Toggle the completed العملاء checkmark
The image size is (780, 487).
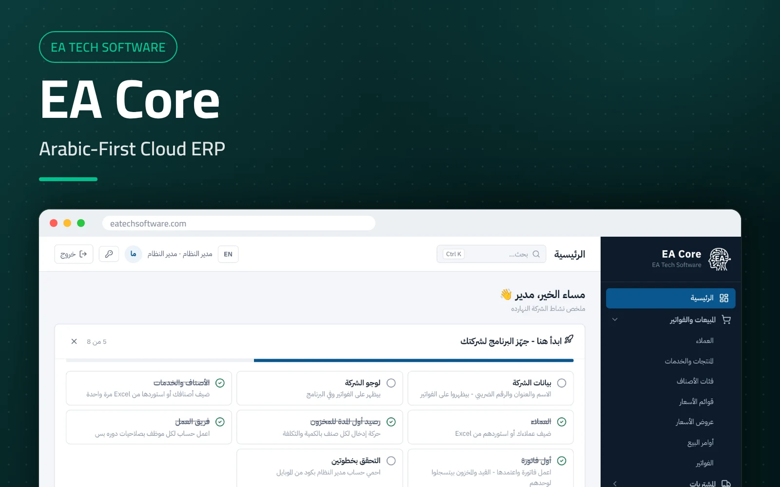pyautogui.click(x=562, y=422)
